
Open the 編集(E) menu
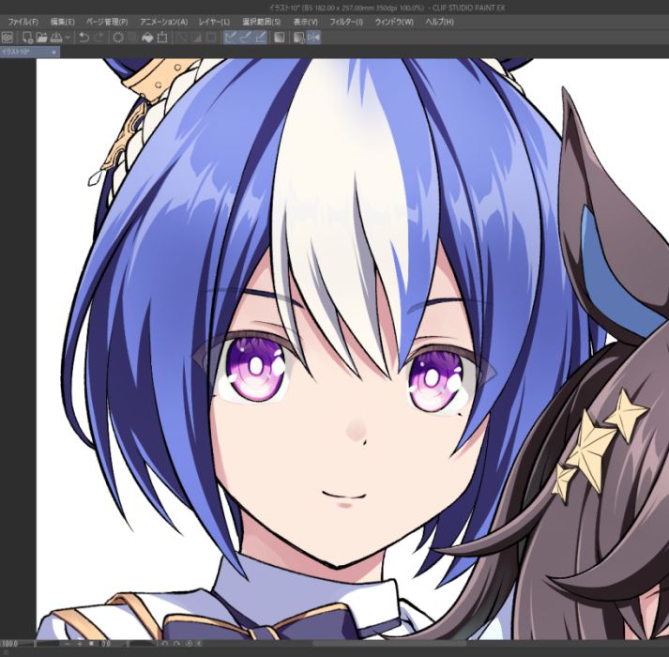click(x=62, y=22)
